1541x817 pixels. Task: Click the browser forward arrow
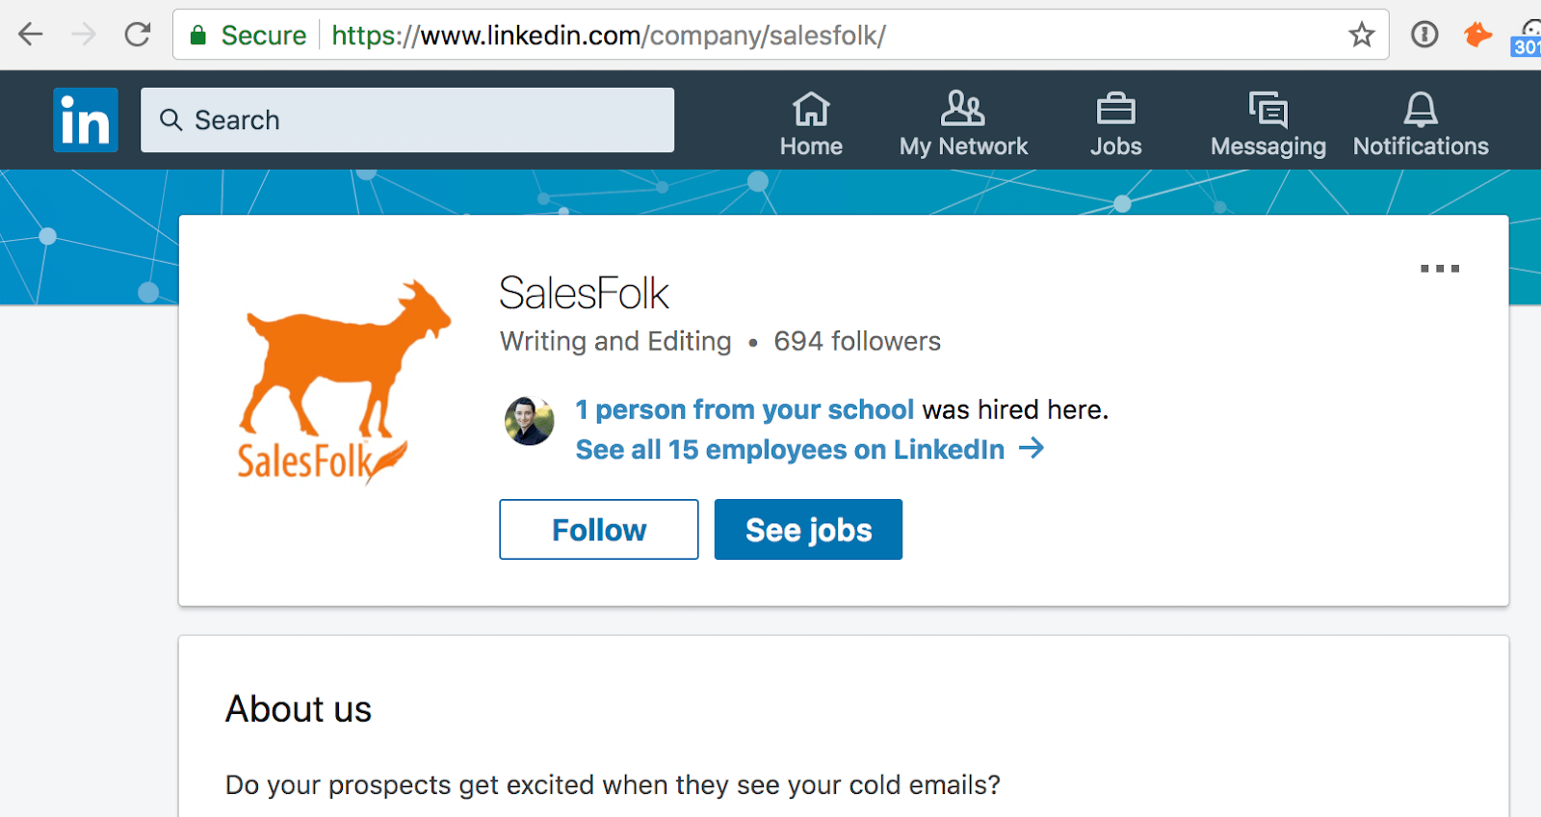[83, 34]
